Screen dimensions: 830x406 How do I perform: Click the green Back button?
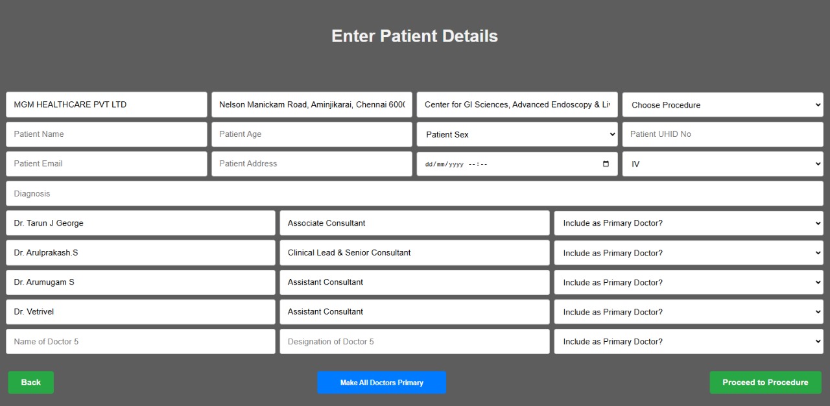click(31, 382)
